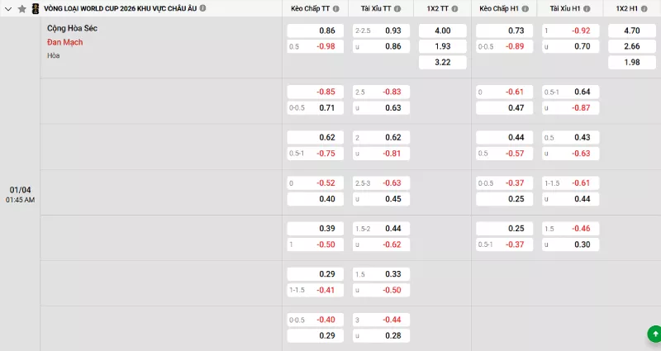This screenshot has height=351, width=661.
Task: Show info for 1X2 H1 column
Action: pyautogui.click(x=646, y=8)
